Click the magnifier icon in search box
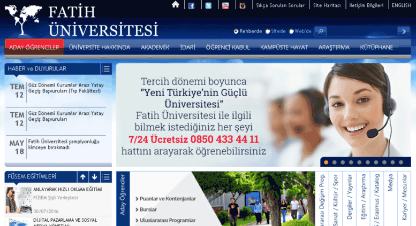Viewport: 416px width, 226px height. tap(321, 31)
